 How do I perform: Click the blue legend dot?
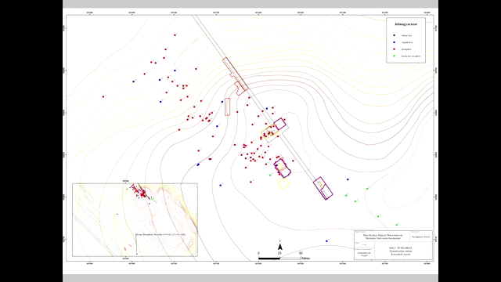tap(394, 42)
